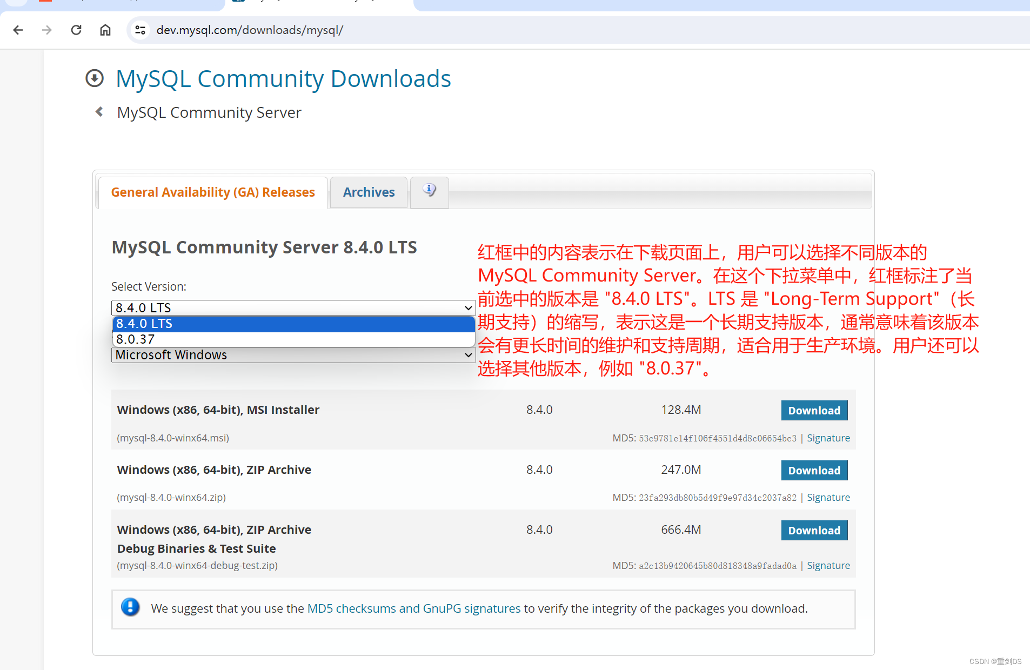Image resolution: width=1030 pixels, height=670 pixels.
Task: Click the MD5 hash 53c9781e14f106f4551d4d8c06654bc3
Action: pyautogui.click(x=718, y=438)
